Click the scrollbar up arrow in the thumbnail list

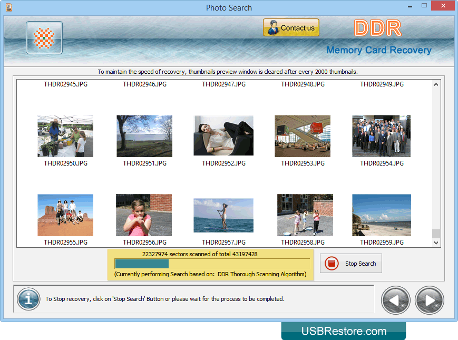click(436, 84)
